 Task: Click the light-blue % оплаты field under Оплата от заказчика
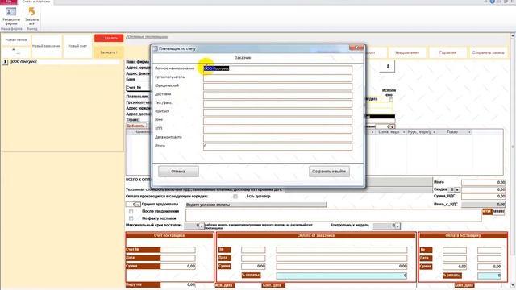point(342,275)
